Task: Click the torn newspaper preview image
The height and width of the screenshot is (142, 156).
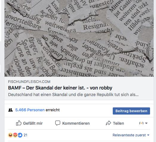Action: click(79, 38)
